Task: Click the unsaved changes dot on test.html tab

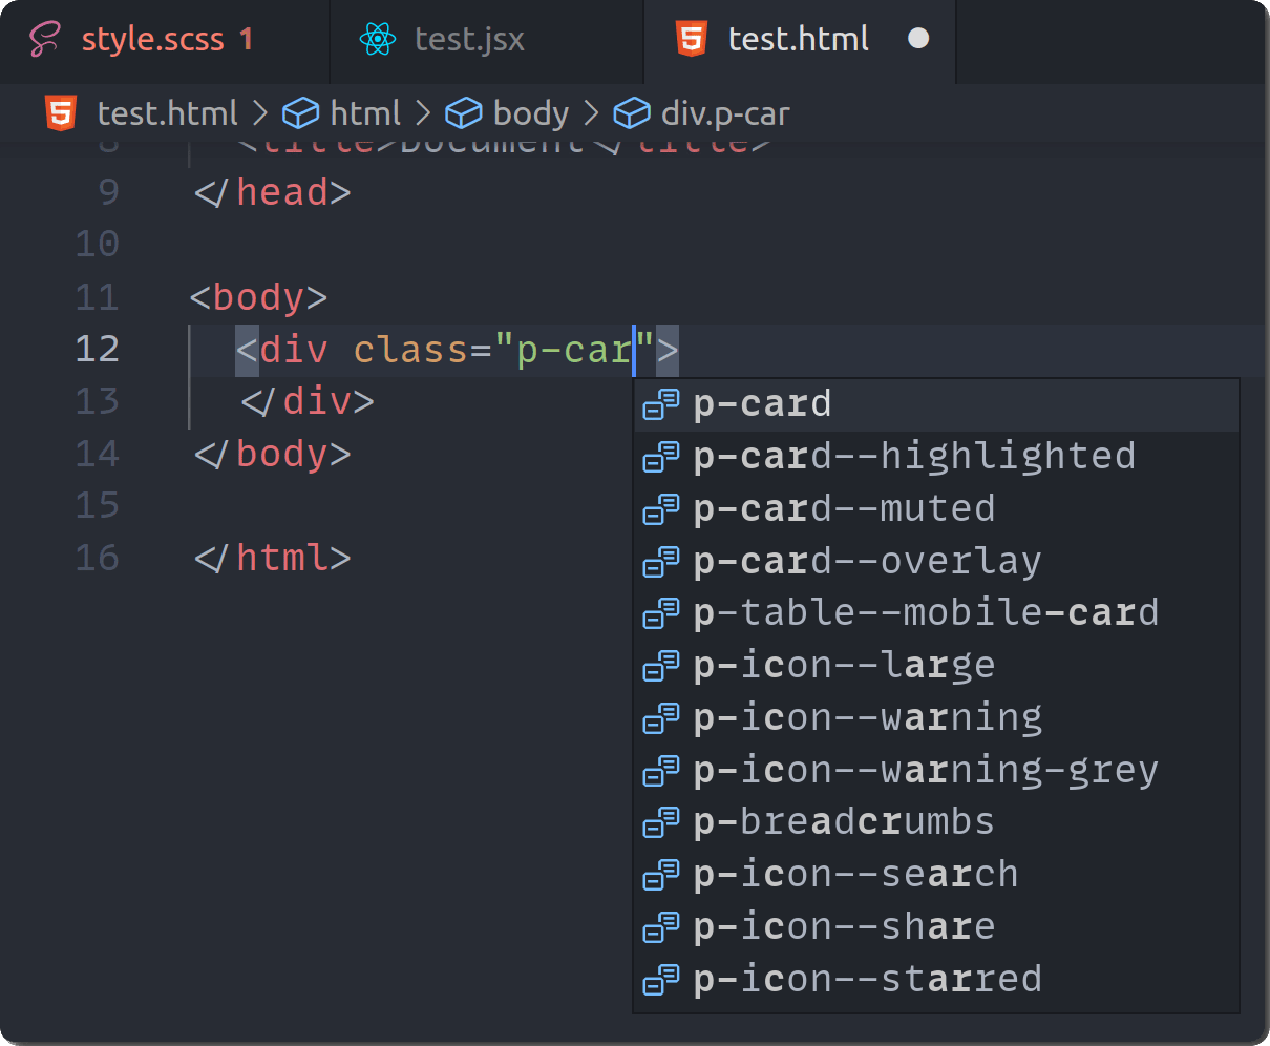Action: (918, 38)
